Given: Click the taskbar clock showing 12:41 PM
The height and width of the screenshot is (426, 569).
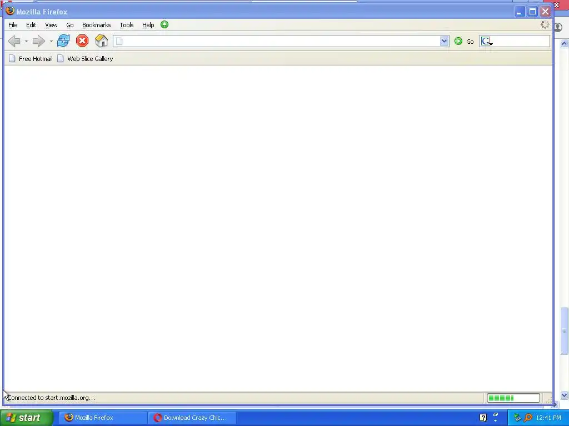Looking at the screenshot, I should [548, 418].
